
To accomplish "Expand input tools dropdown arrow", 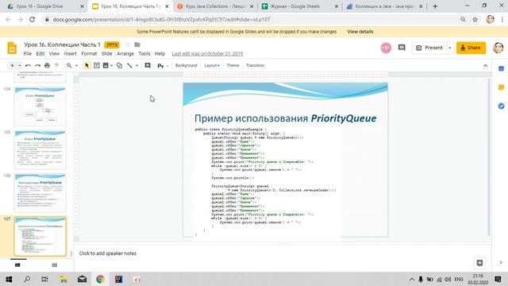I will pyautogui.click(x=167, y=65).
